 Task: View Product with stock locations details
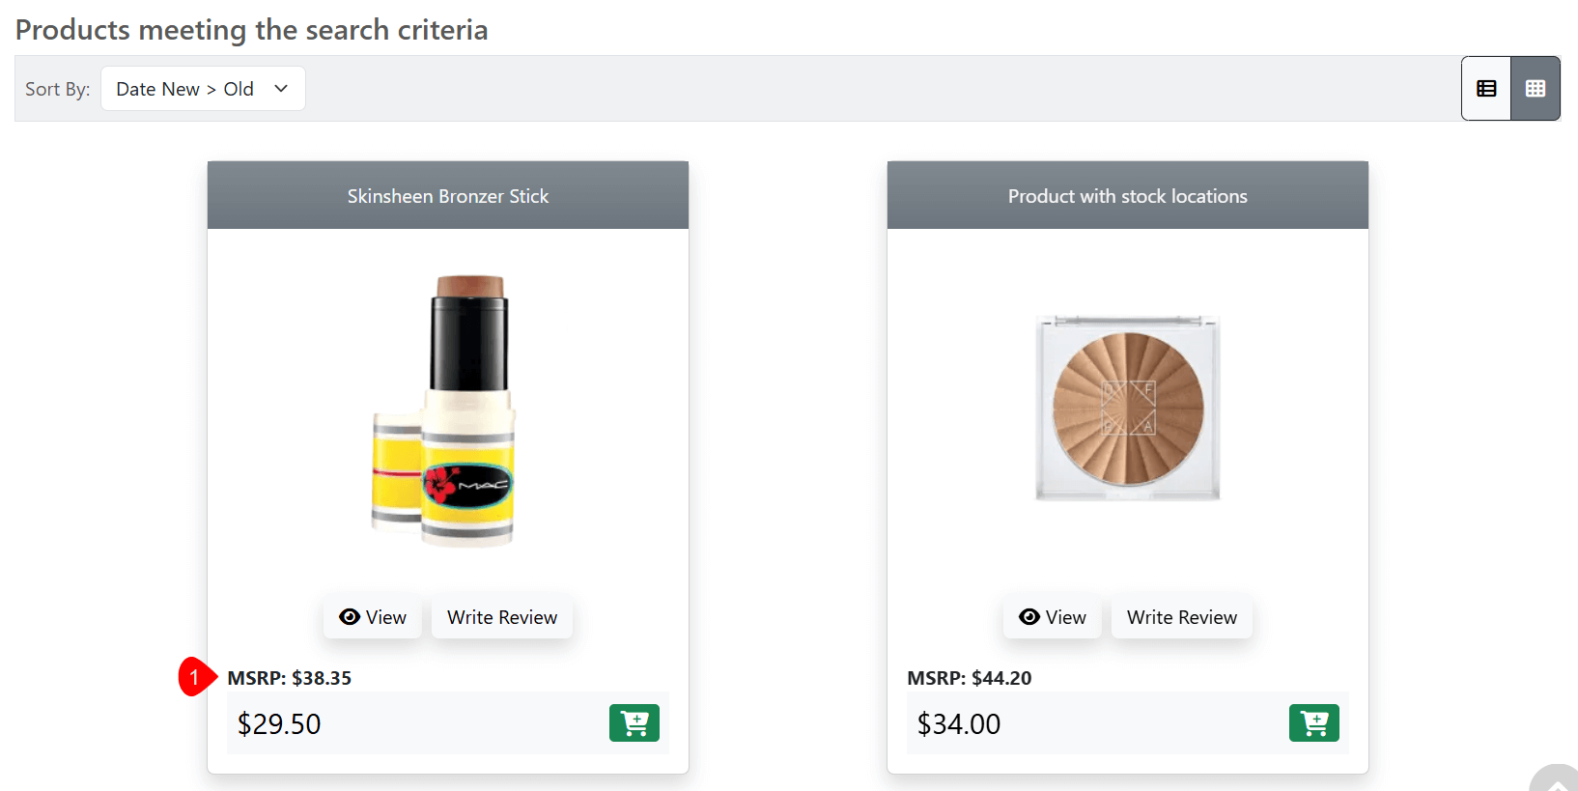[1053, 617]
